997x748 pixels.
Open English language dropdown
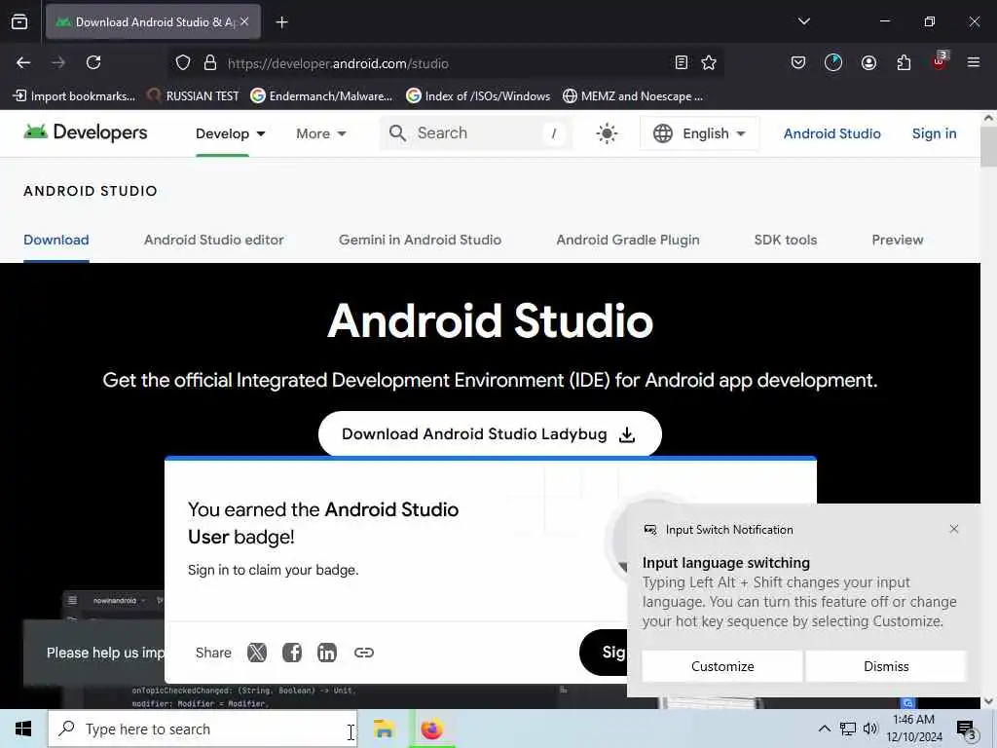(699, 133)
